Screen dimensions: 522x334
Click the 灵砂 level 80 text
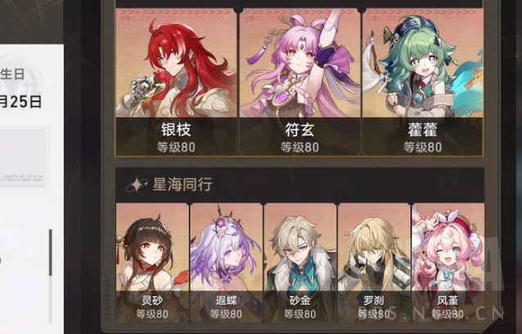[x=152, y=314]
